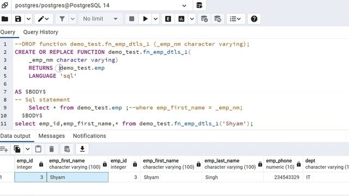Save the query file
The height and width of the screenshot is (196, 349).
[18, 19]
